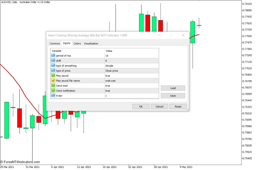The height and width of the screenshot is (170, 256).
Task: Click the icon next to "Send notification"
Action: tap(53, 90)
